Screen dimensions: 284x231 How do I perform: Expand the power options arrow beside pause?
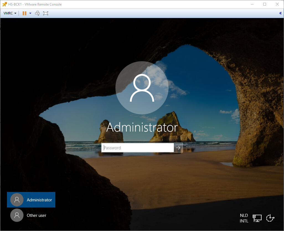coord(30,13)
